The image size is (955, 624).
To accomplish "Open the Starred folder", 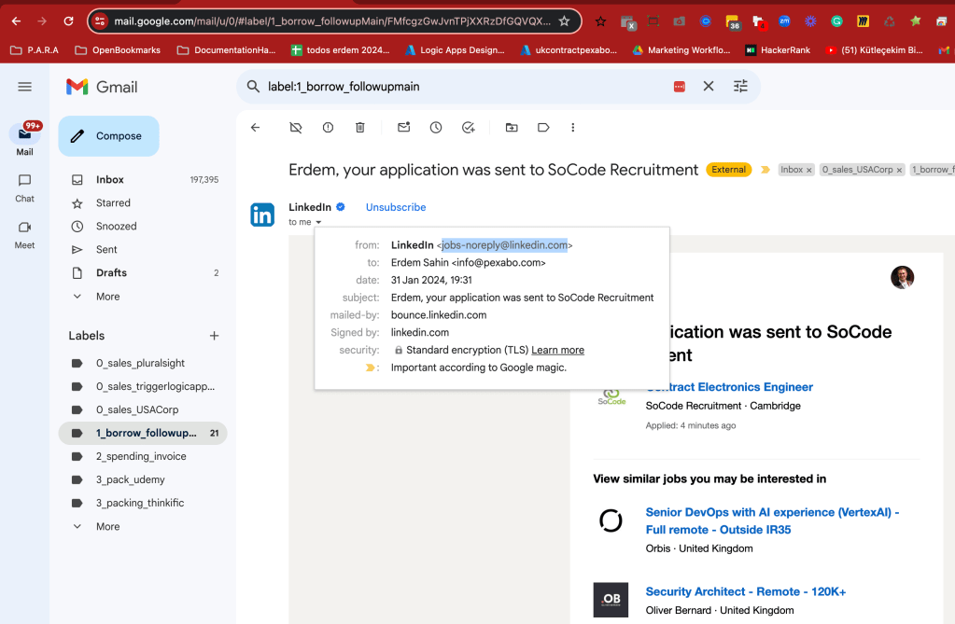I will (x=143, y=202).
